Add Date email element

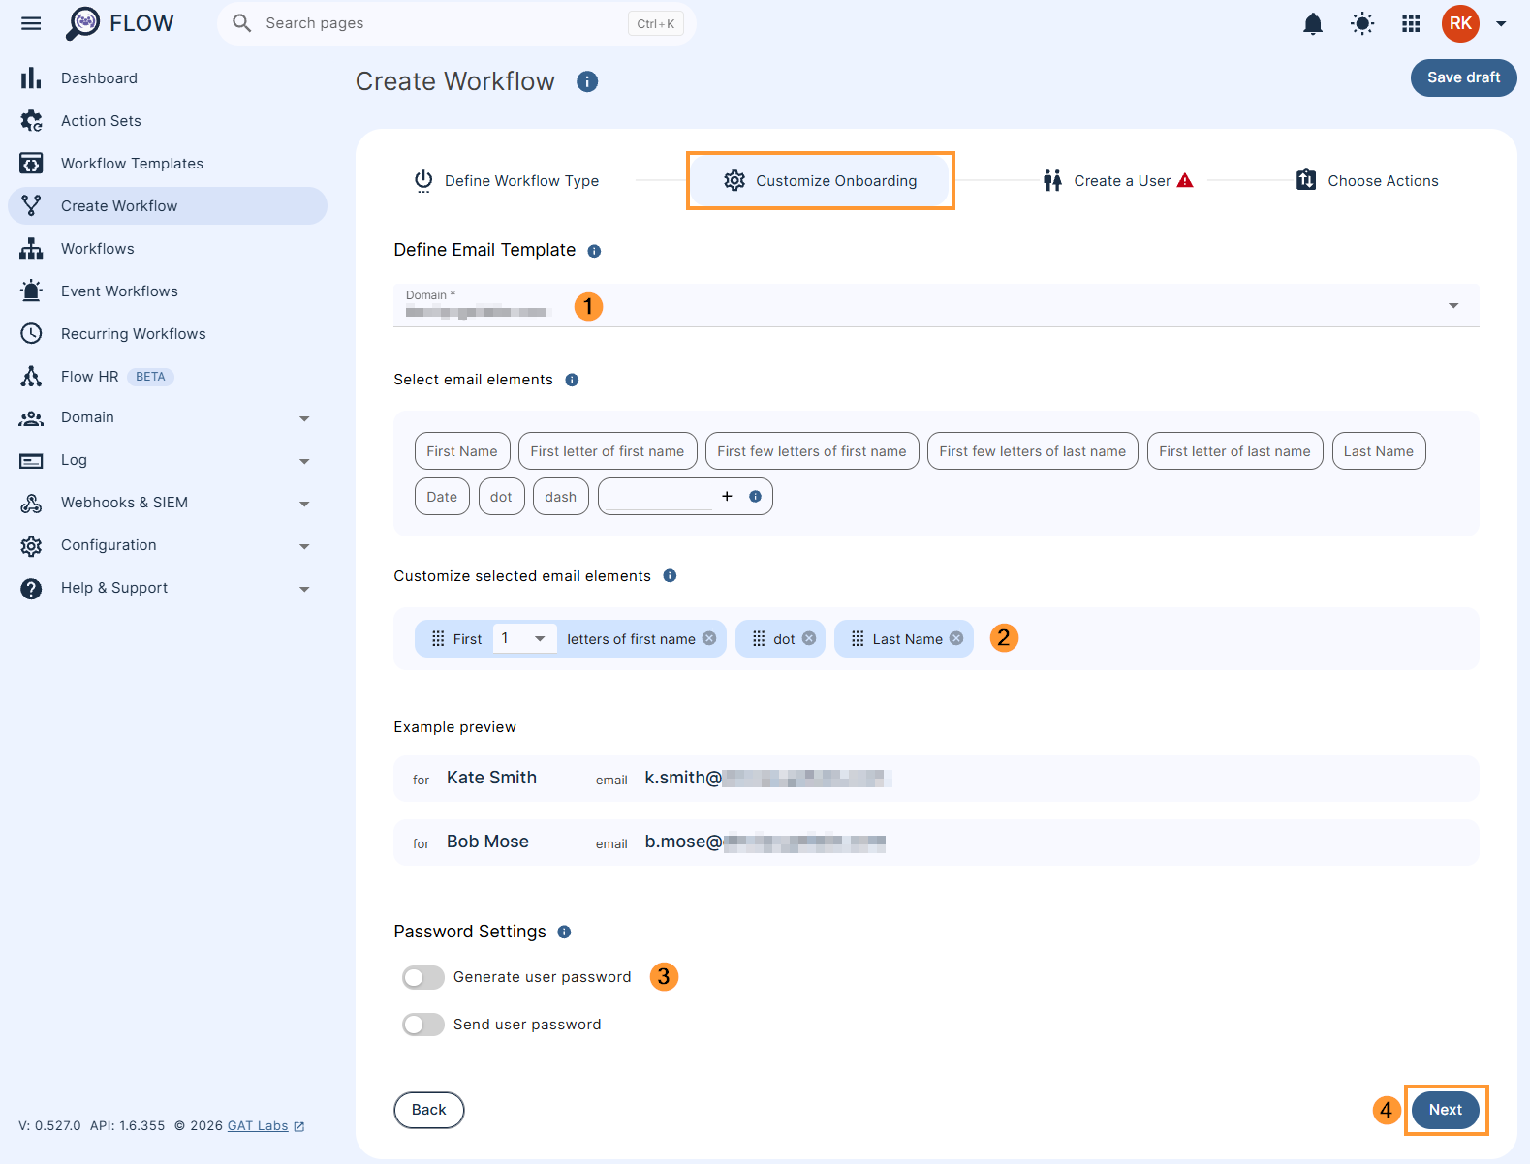coord(442,497)
